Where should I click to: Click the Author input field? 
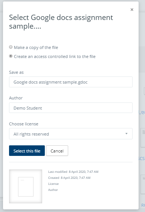tap(71, 108)
